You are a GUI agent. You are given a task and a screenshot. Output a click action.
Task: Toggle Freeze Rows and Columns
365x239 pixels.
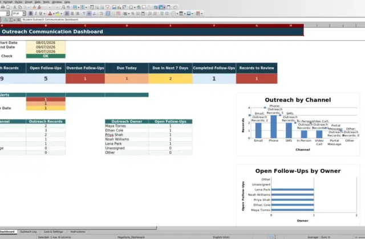[161, 7]
